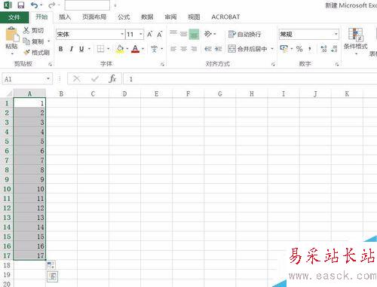Screen dimensions: 377x287
Task: Copy the selection with 复制
Action: pyautogui.click(x=33, y=41)
